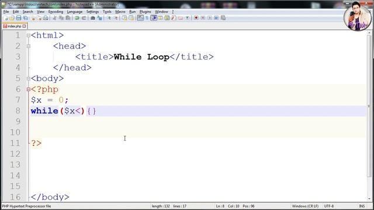The height and width of the screenshot is (210, 374).
Task: Click the Close All toolbar icon
Action: (x=39, y=18)
